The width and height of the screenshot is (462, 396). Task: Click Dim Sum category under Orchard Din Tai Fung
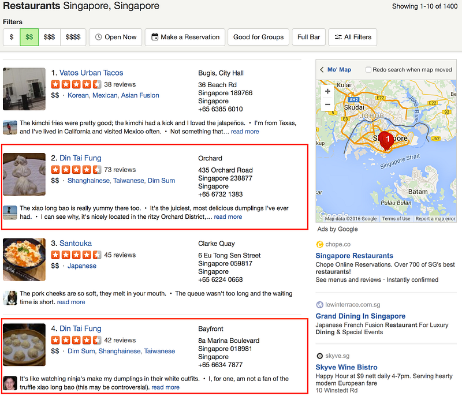coord(161,181)
